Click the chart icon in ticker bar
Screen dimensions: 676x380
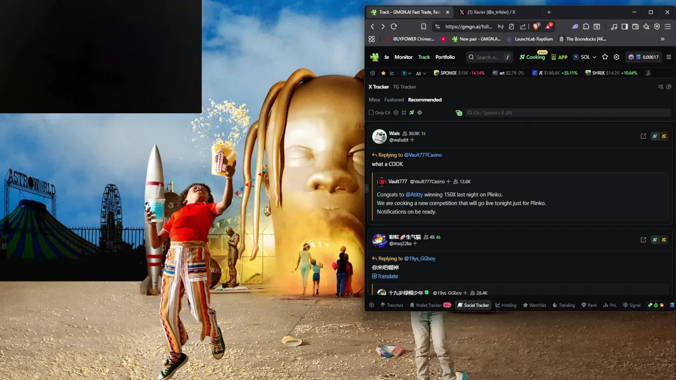(x=392, y=73)
